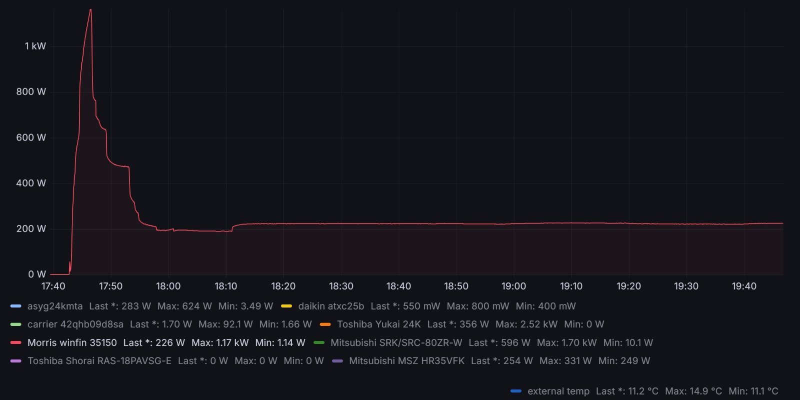Click the carrier Min: 1.66 W value

point(285,324)
